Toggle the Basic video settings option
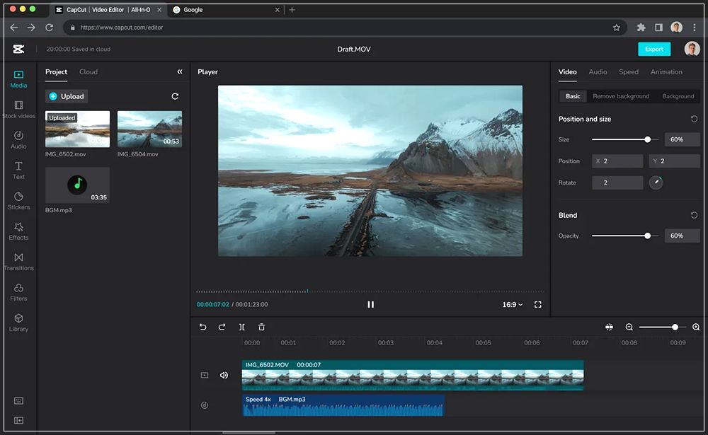 point(573,96)
